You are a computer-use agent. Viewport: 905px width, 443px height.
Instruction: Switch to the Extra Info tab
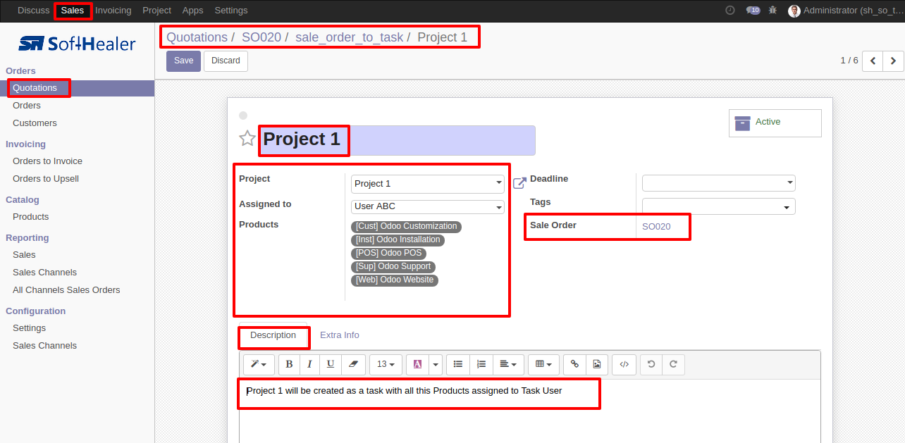pyautogui.click(x=340, y=335)
